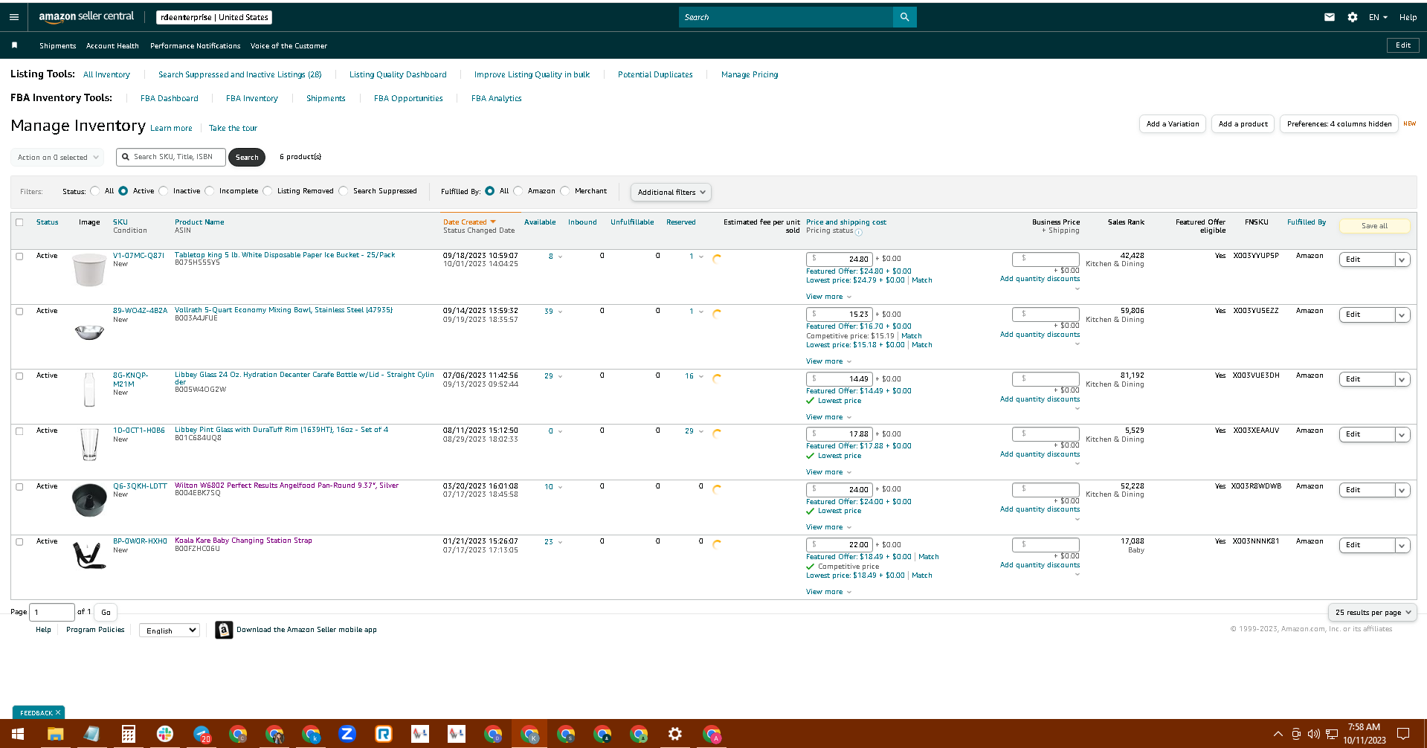The width and height of the screenshot is (1427, 748).
Task: Click the Add a Variation button
Action: pyautogui.click(x=1173, y=124)
